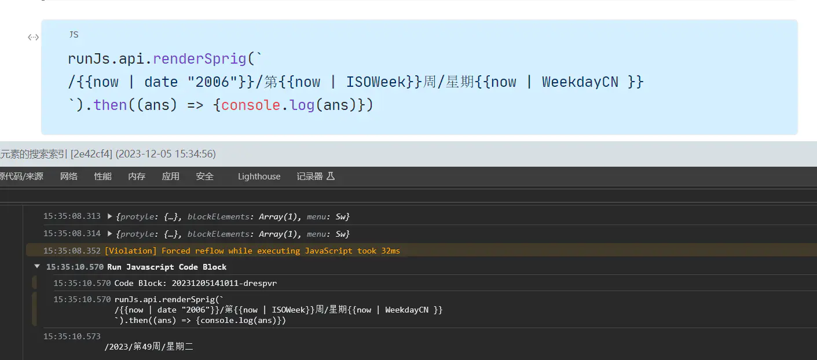Open the Lighthouse tab
This screenshot has height=360, width=817.
[259, 177]
